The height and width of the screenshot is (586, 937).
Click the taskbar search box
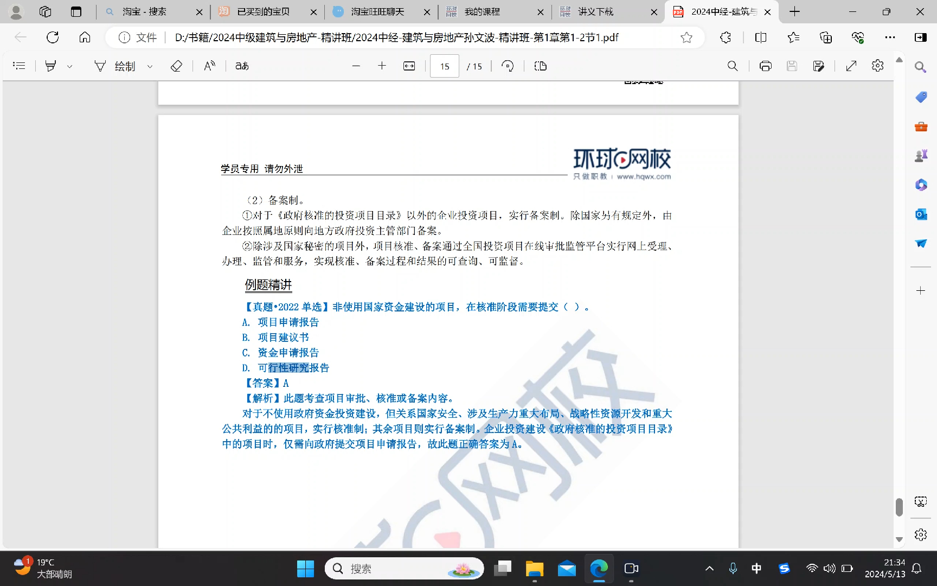(405, 569)
